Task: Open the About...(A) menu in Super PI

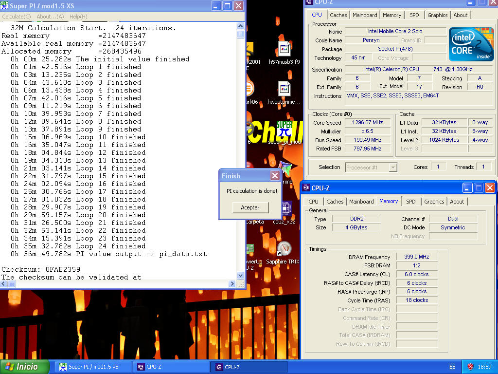Action: [50, 17]
